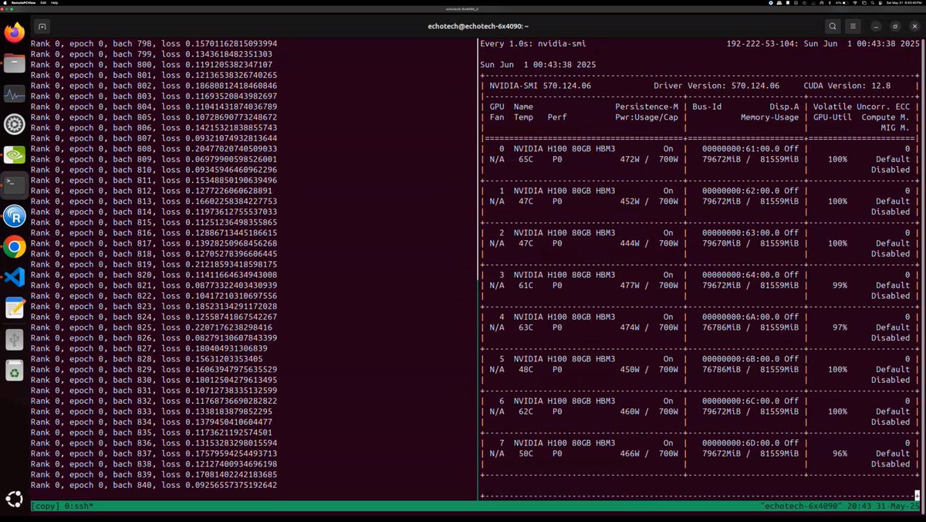
Task: Click the date 'Sun Jun 1 00:43:38 2025' line
Action: 538,65
